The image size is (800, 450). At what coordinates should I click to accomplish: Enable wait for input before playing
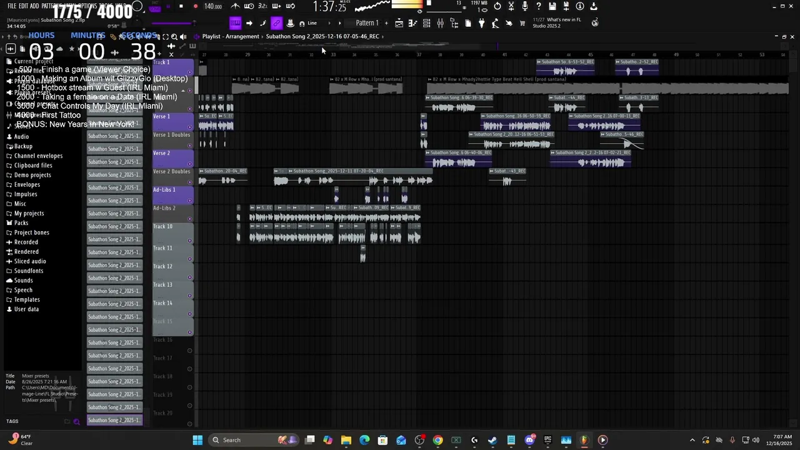(x=249, y=6)
